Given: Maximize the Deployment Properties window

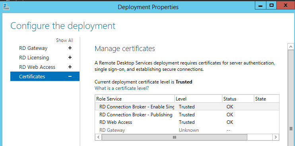Looking at the screenshot, I should [x=271, y=6].
